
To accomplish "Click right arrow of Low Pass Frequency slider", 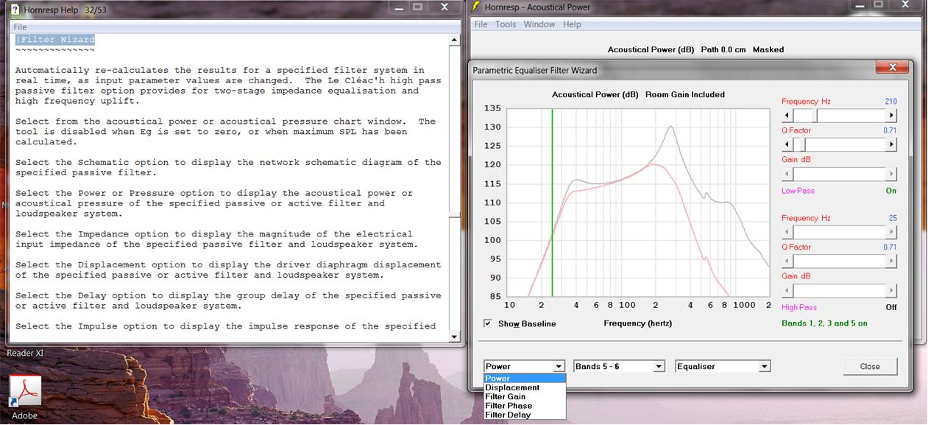I will coord(891,116).
